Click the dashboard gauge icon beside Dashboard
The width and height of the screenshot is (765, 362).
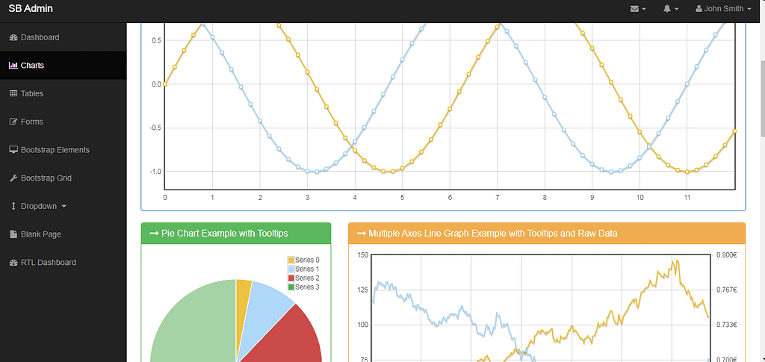click(x=13, y=37)
